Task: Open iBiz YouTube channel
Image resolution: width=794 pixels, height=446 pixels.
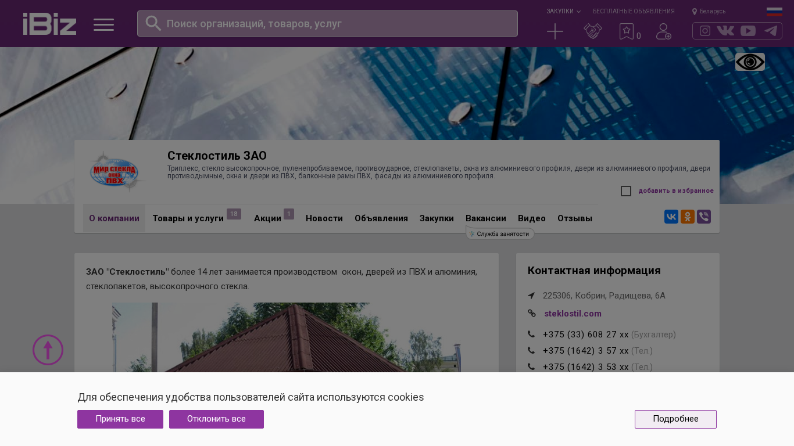Action: tap(748, 31)
